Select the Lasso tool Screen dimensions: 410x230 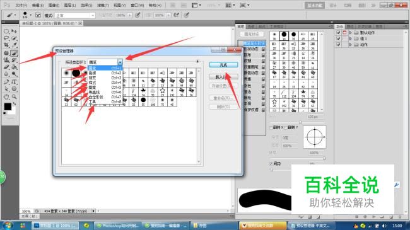[x=6, y=38]
